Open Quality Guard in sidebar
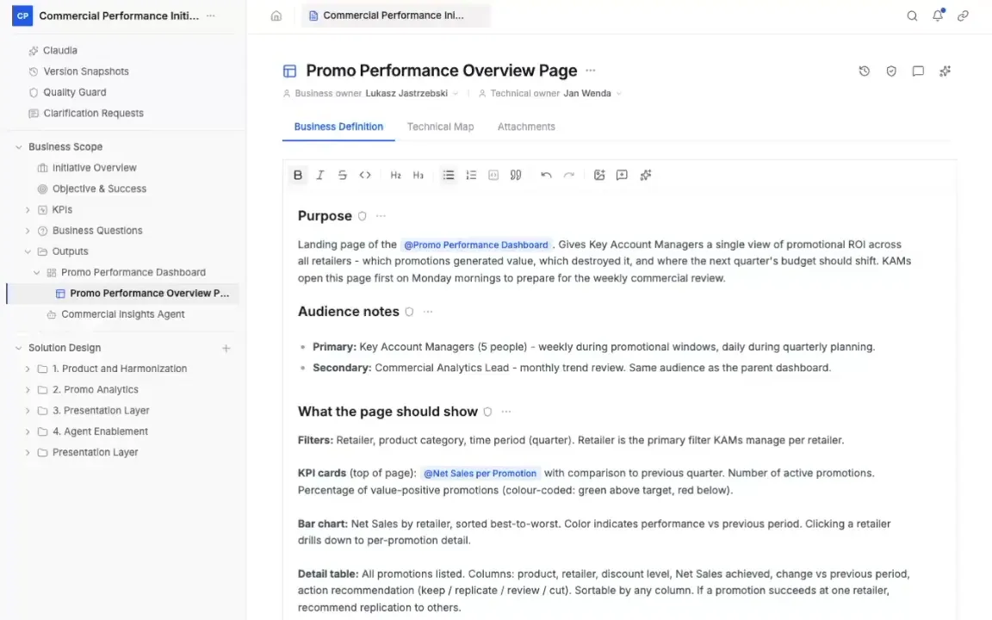The height and width of the screenshot is (620, 992). tap(75, 92)
